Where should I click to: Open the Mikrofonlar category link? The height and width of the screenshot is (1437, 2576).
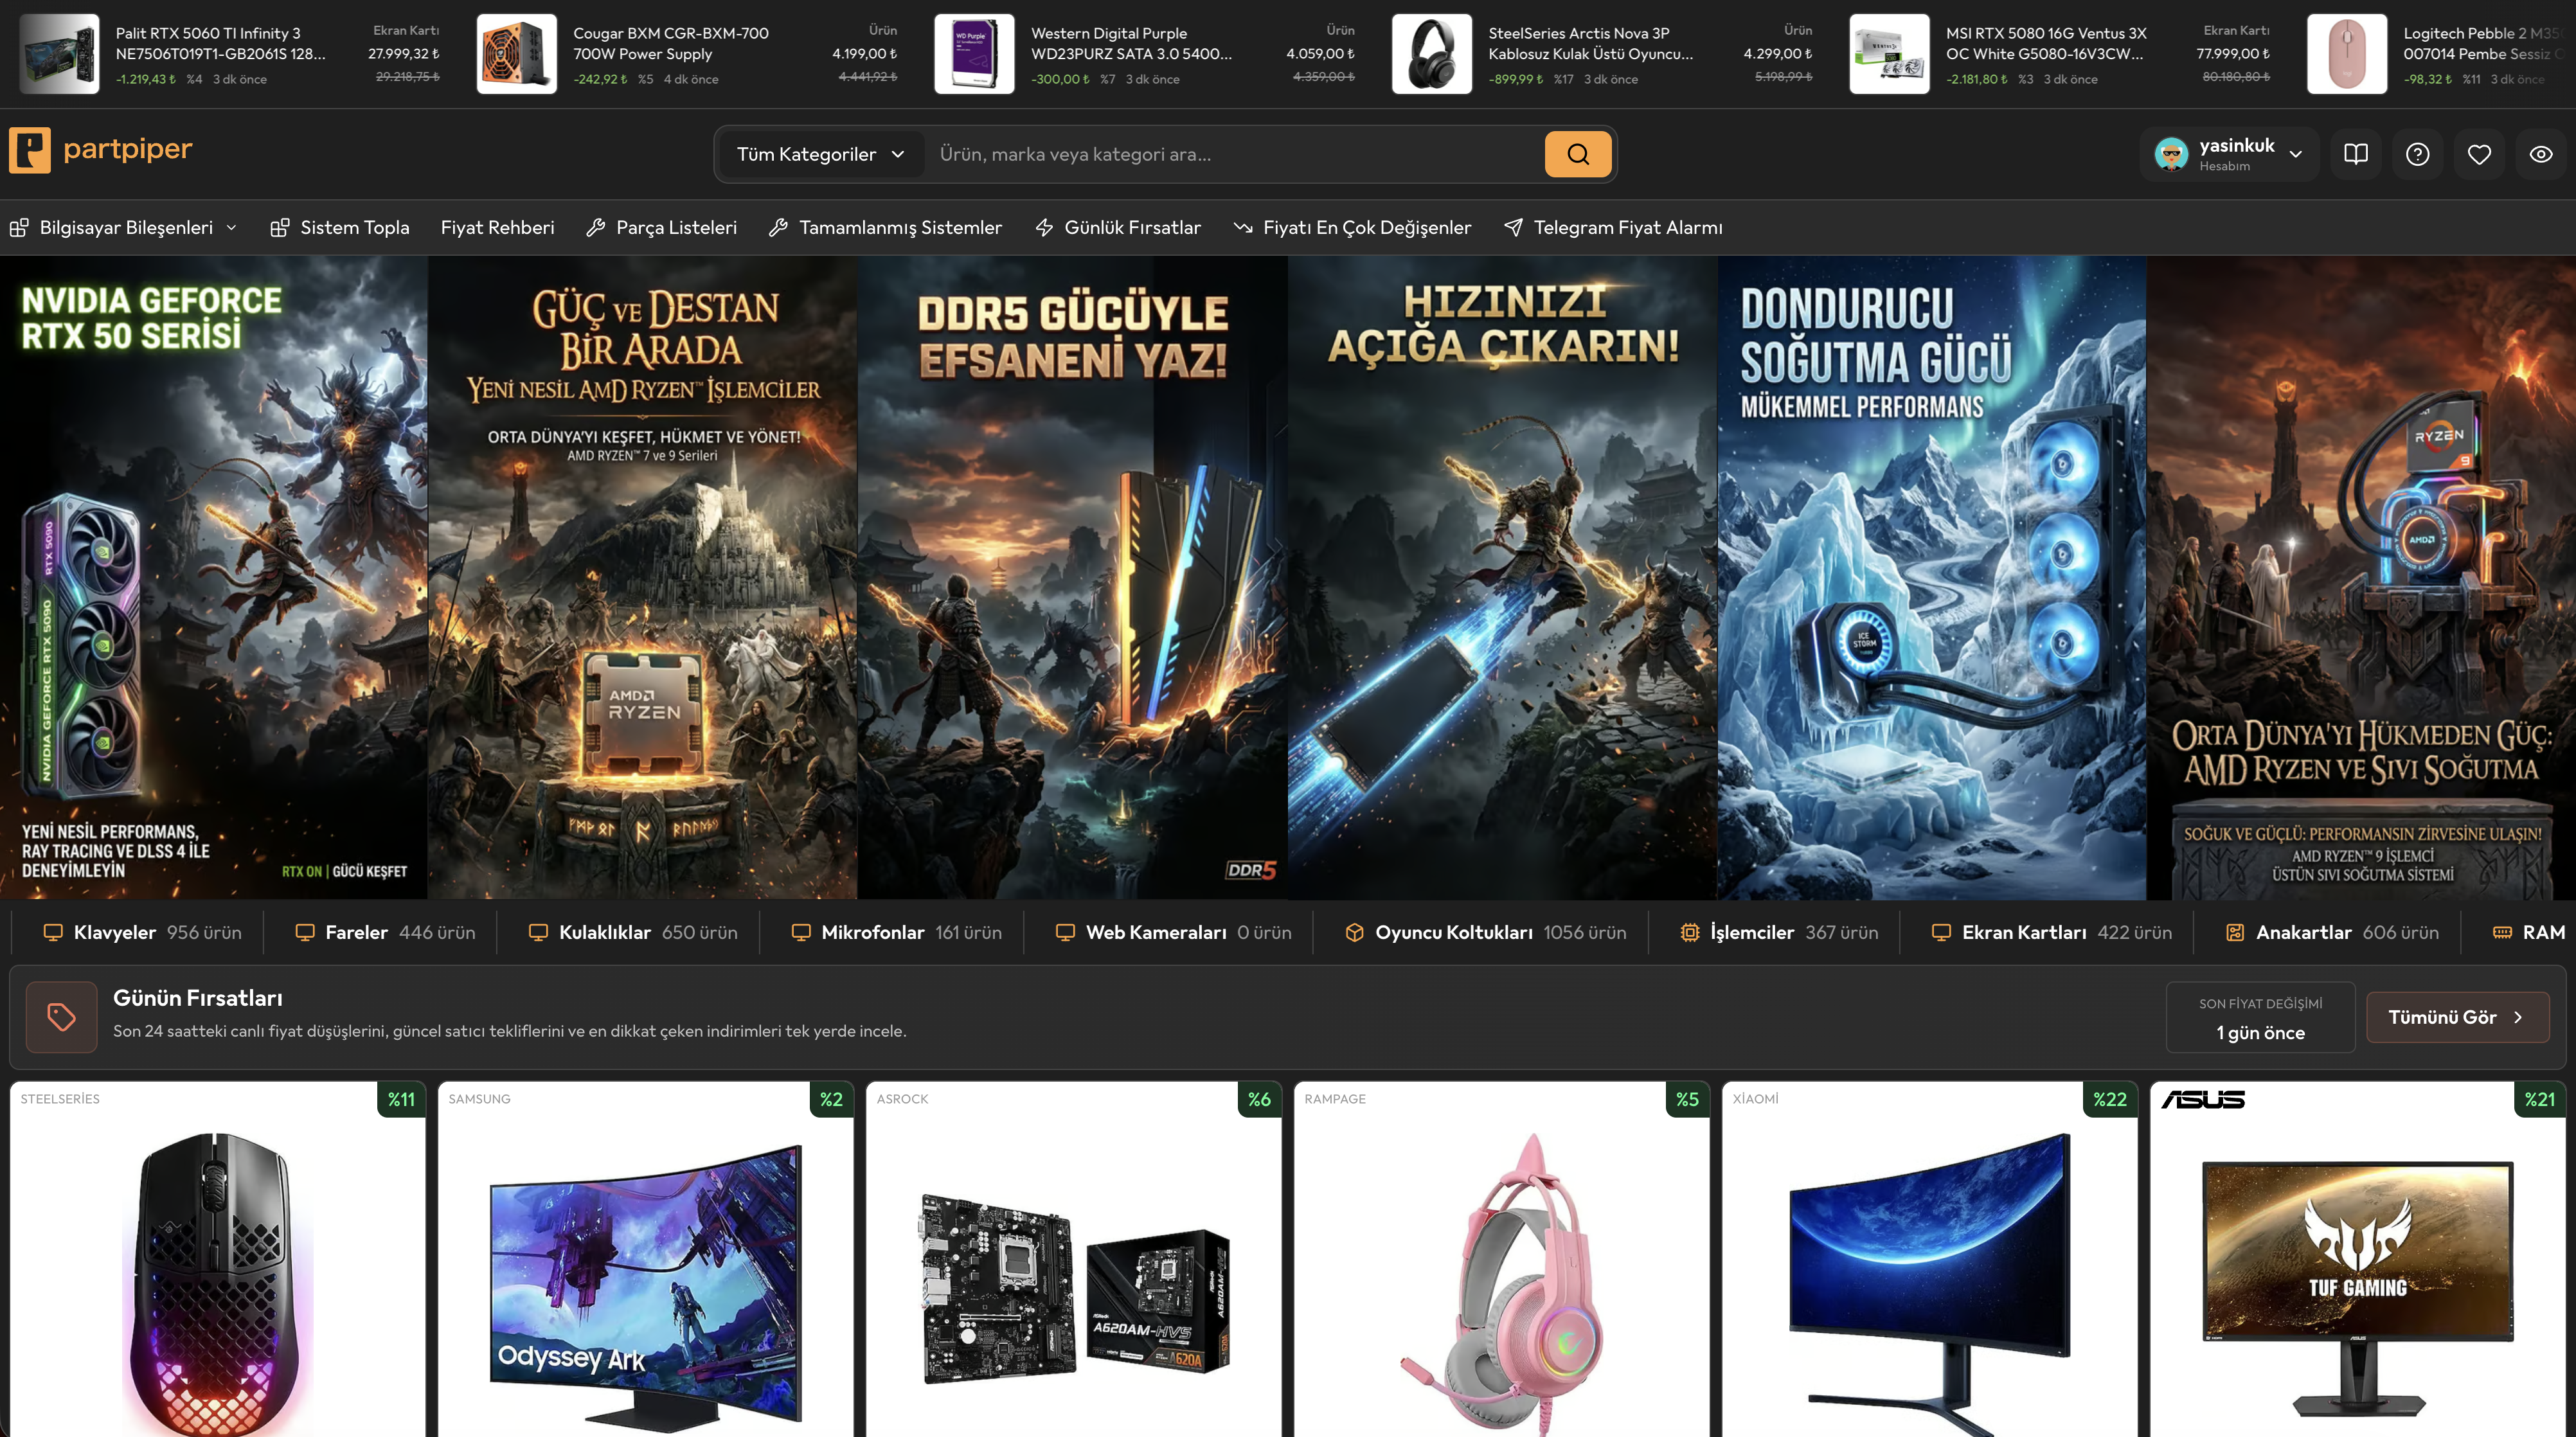896,932
